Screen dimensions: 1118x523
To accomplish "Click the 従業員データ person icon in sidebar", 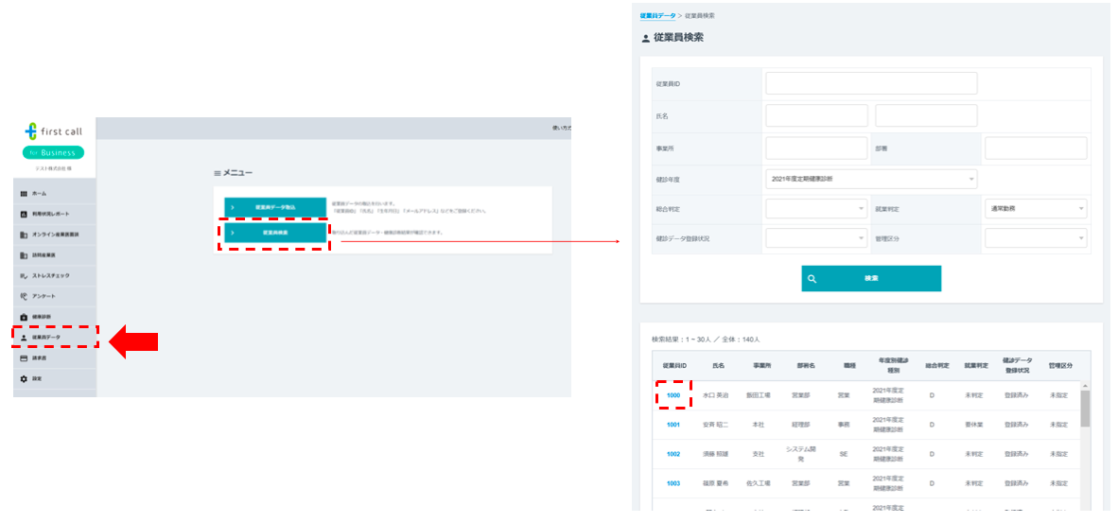I will tap(23, 337).
